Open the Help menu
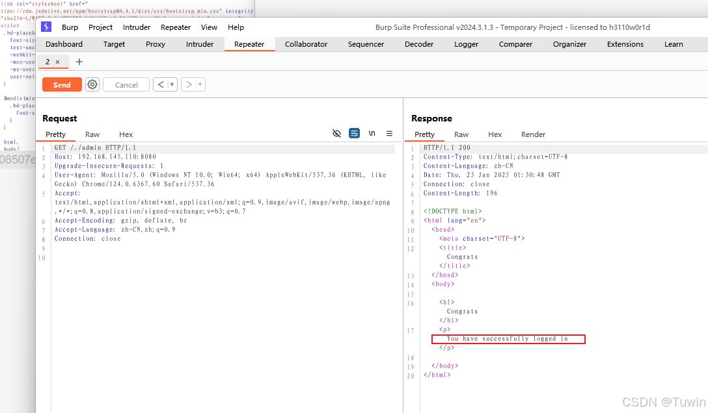 [x=236, y=27]
